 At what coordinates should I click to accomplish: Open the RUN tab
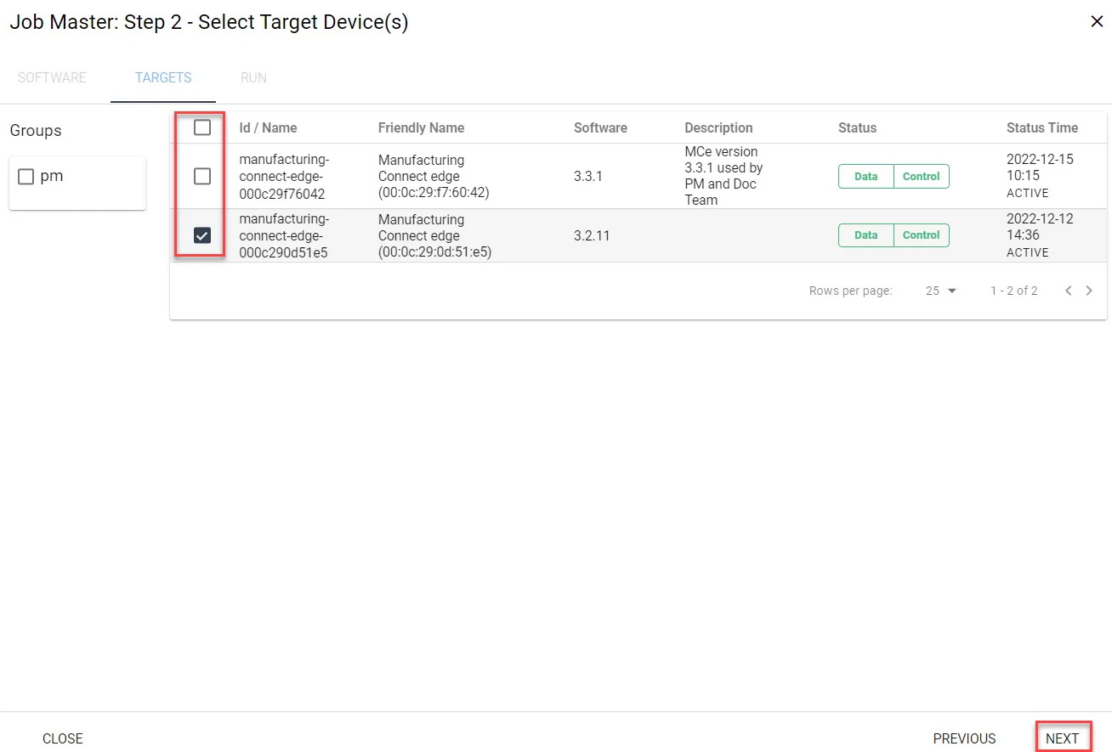253,77
